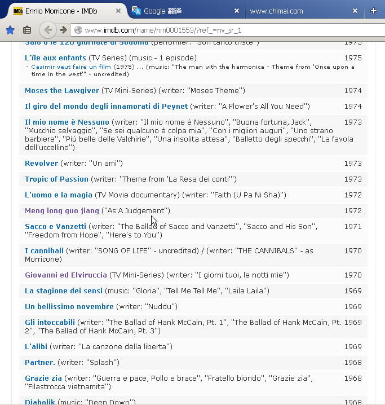This screenshot has width=385, height=405.
Task: Open a new tab with the plus button
Action: pos(373,11)
